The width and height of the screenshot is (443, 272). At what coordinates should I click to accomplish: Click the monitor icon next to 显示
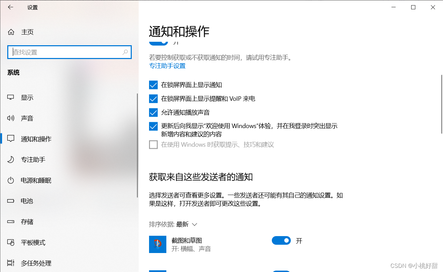click(11, 97)
